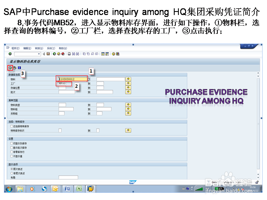The height and width of the screenshot is (200, 267).
Task: Check the 还选择特殊库存 option
Action: coord(11,126)
